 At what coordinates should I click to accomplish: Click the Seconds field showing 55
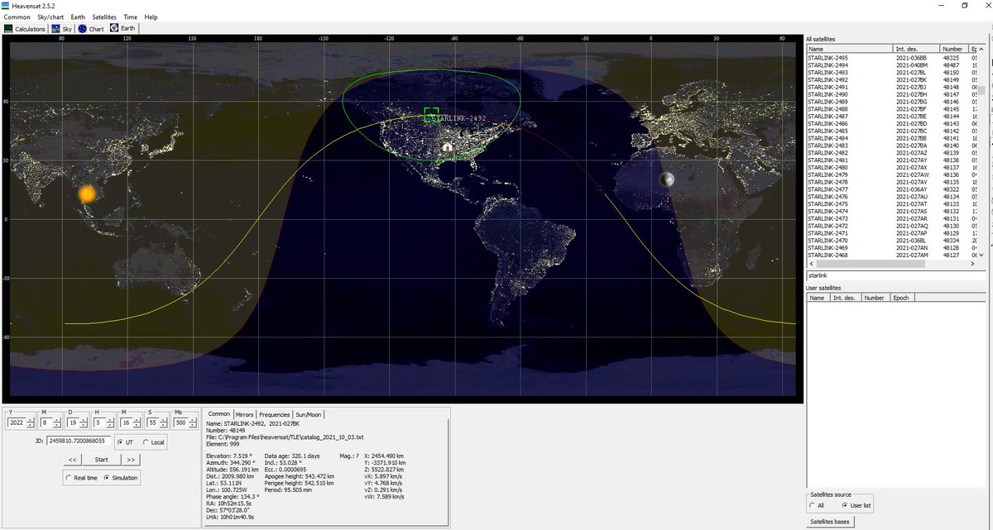point(151,422)
